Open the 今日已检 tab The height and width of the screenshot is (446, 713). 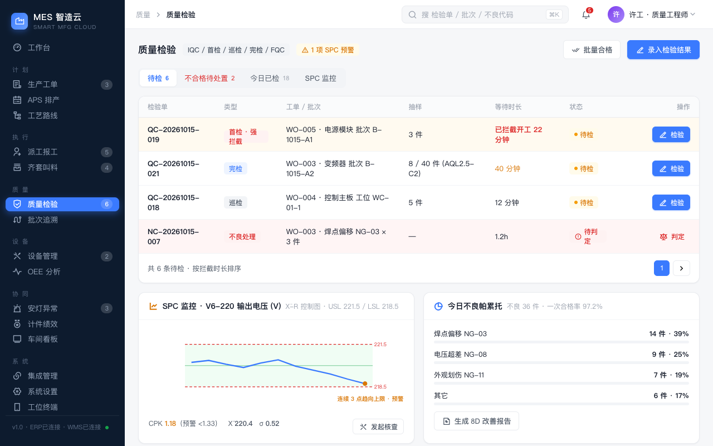click(x=270, y=78)
